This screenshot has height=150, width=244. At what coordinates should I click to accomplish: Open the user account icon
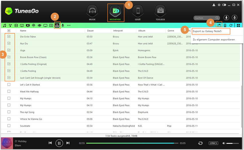[214, 5]
